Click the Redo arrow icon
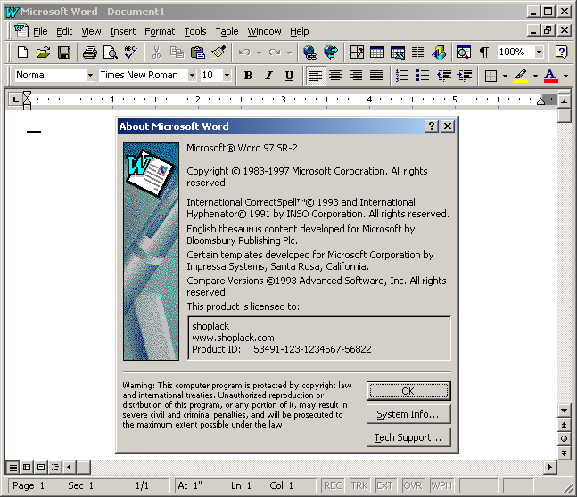Screen dimensions: 577x497 [275, 53]
